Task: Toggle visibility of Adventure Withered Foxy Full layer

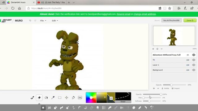Action: point(194,55)
